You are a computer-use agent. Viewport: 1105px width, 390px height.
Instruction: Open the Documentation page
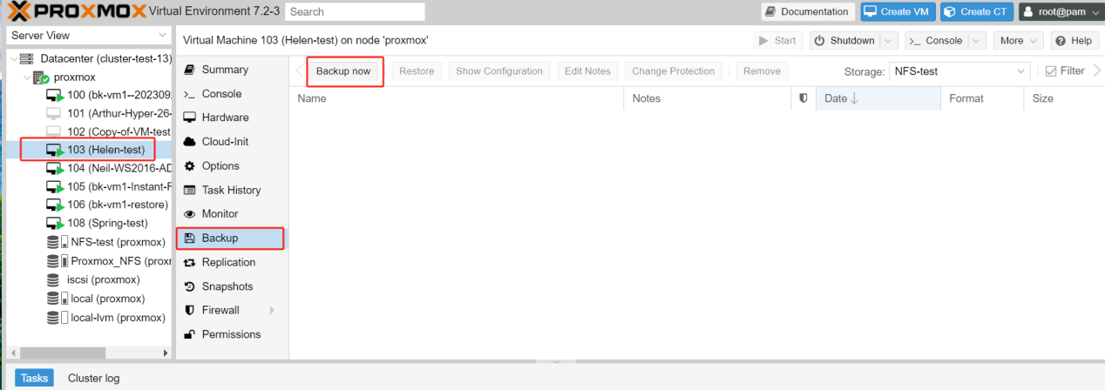(808, 12)
